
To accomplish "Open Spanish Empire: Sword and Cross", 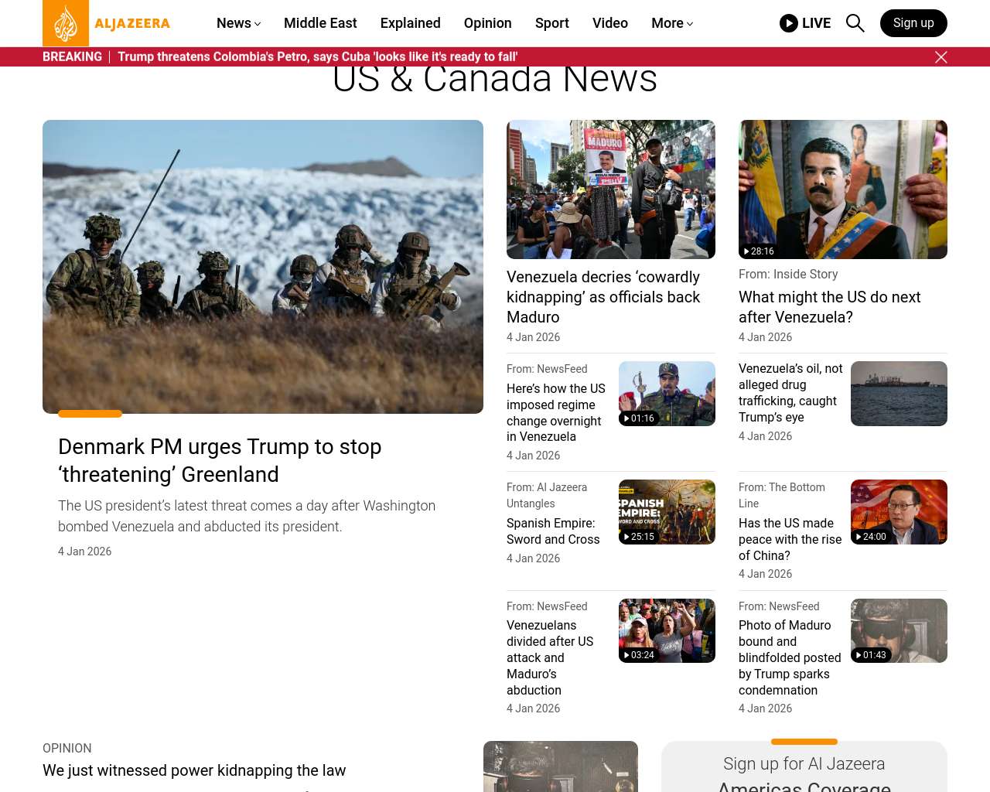I will pyautogui.click(x=553, y=531).
